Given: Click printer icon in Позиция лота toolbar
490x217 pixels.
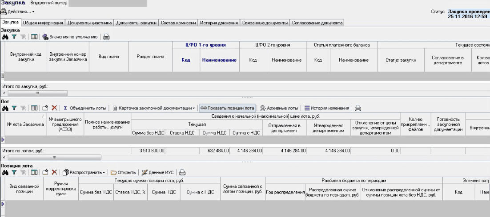Looking at the screenshot, I should click(182, 172).
